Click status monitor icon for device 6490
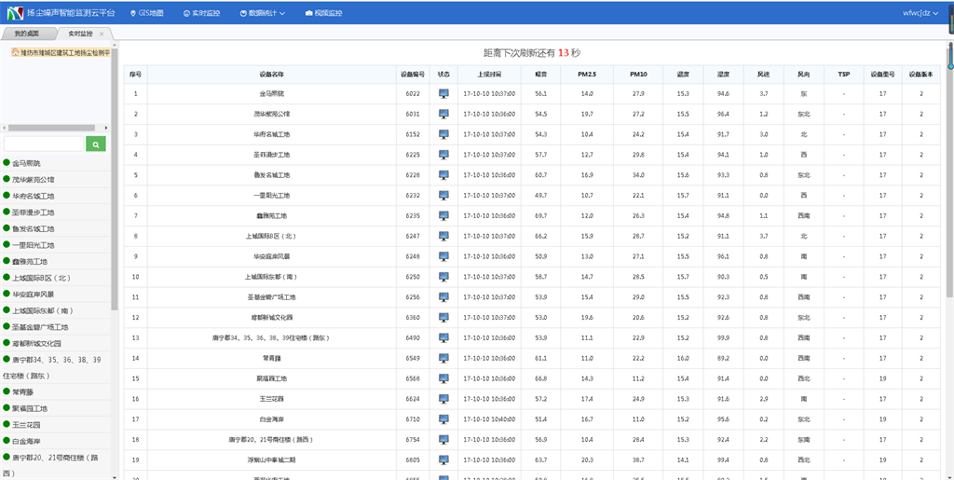954x480 pixels. tap(443, 337)
